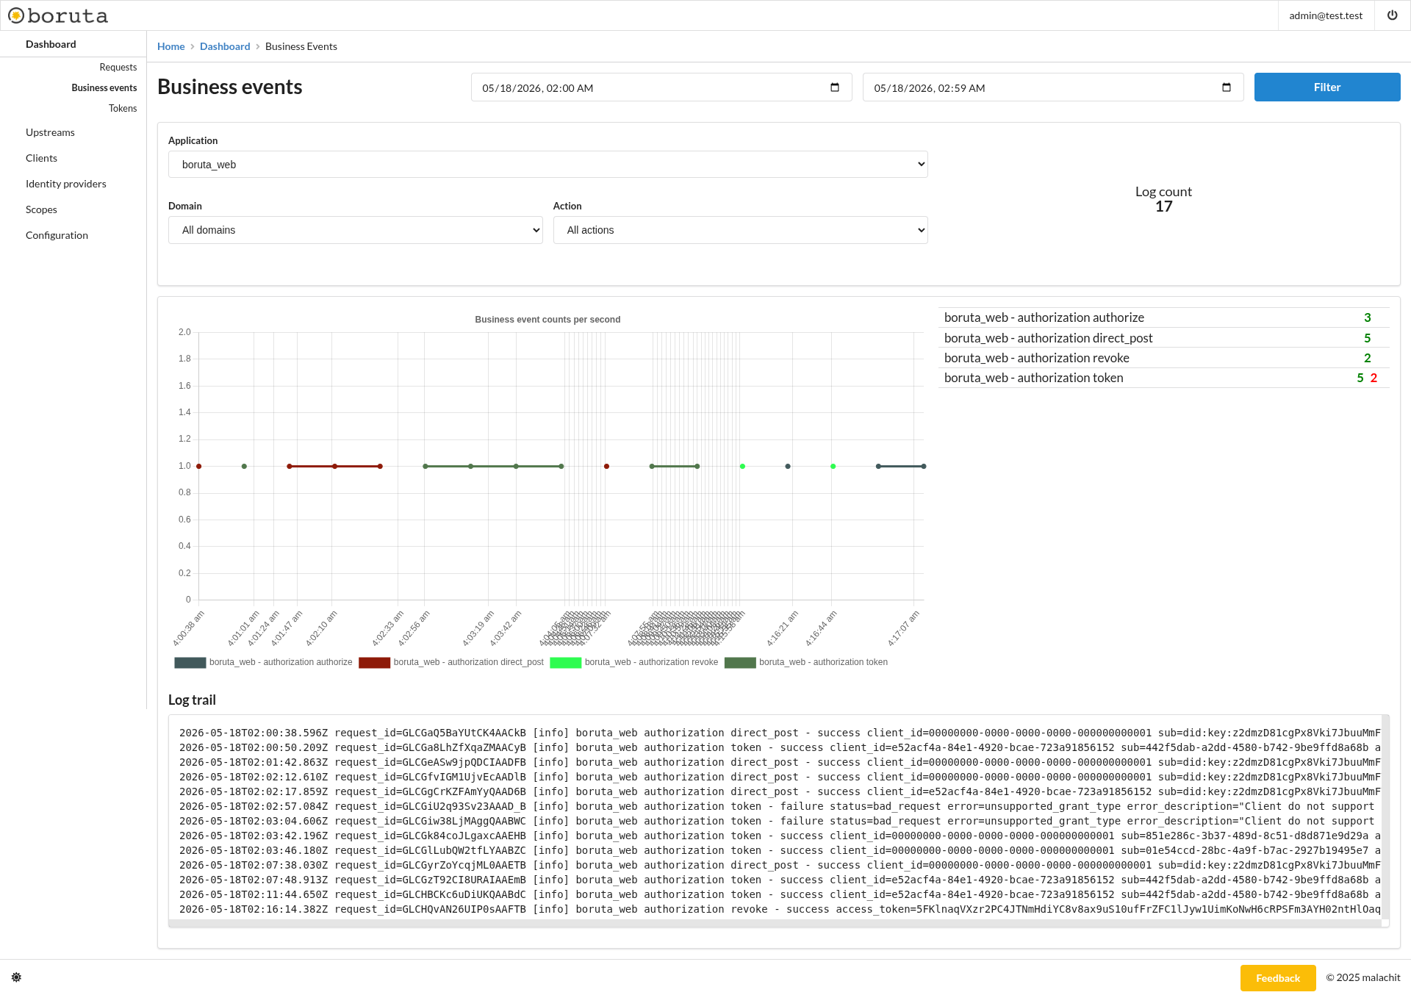Select Requests submenu item
Image resolution: width=1411 pixels, height=995 pixels.
point(118,67)
